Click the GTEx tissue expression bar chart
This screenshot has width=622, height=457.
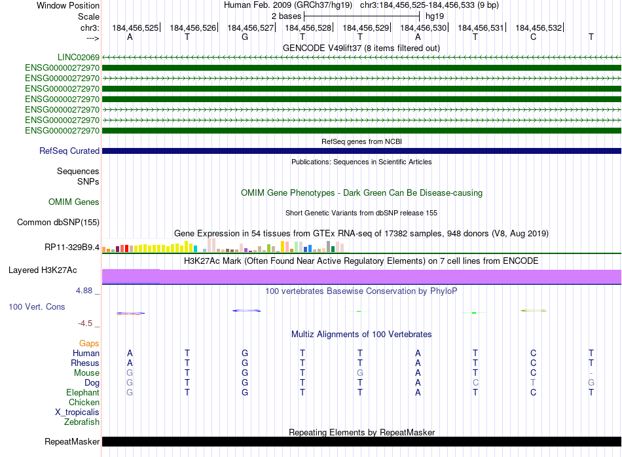[225, 246]
